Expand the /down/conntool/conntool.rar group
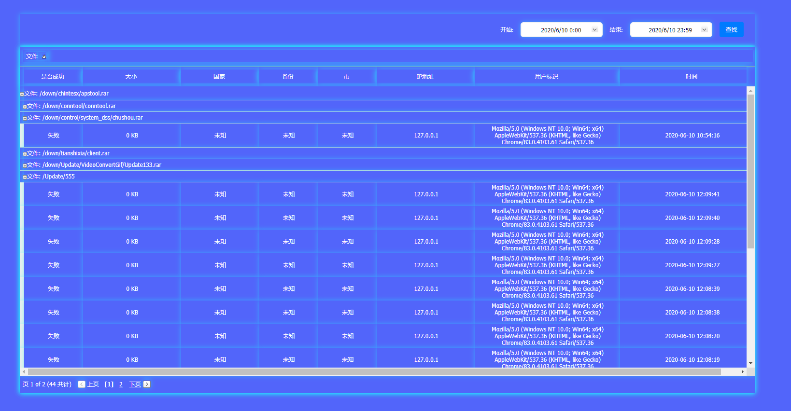 tap(25, 107)
